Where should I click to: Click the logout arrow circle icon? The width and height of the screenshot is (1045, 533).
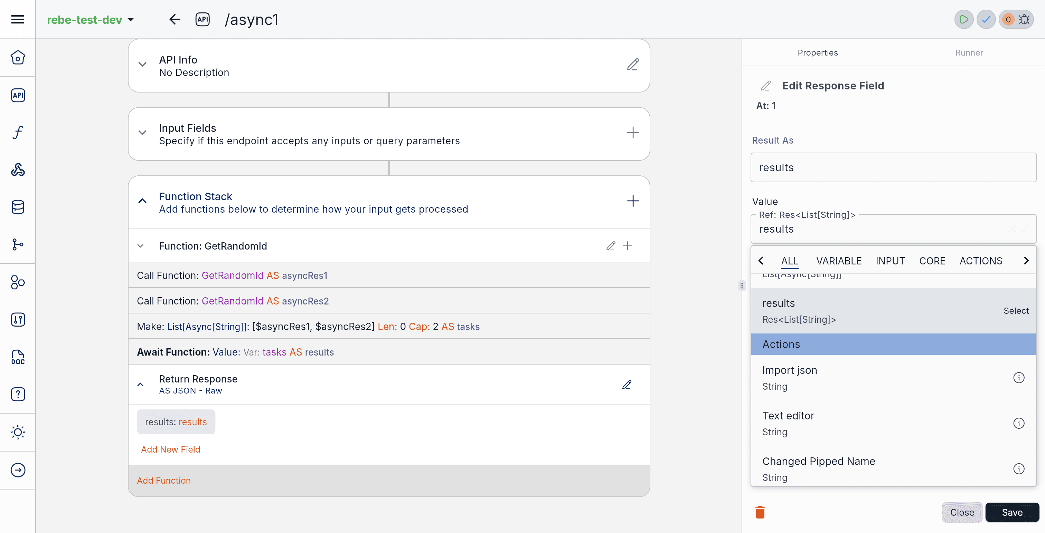coord(17,470)
